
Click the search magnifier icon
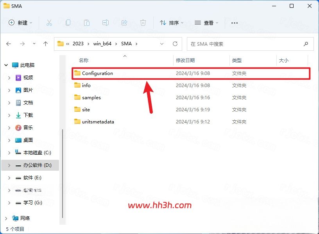tap(306, 44)
